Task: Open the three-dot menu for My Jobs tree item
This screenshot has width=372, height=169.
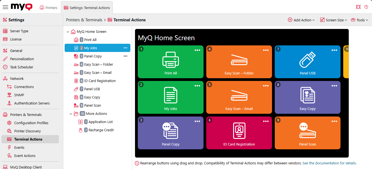Action: 125,48
